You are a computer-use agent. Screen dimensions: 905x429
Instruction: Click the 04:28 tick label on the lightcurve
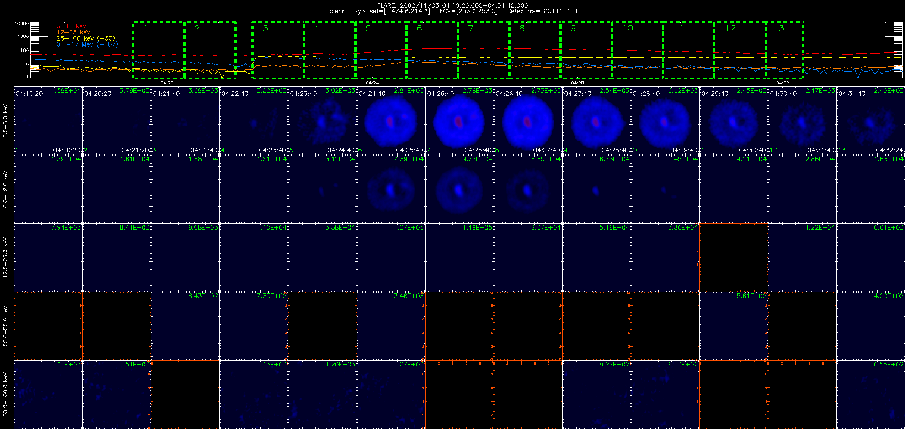tap(577, 83)
